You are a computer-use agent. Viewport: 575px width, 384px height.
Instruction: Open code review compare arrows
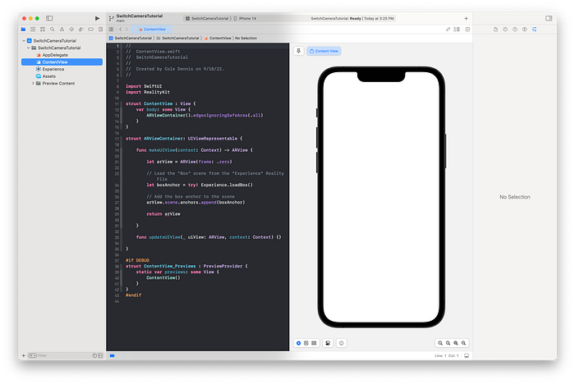point(448,30)
